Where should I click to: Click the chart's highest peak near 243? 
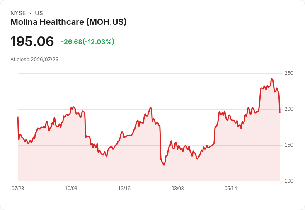click(x=272, y=79)
